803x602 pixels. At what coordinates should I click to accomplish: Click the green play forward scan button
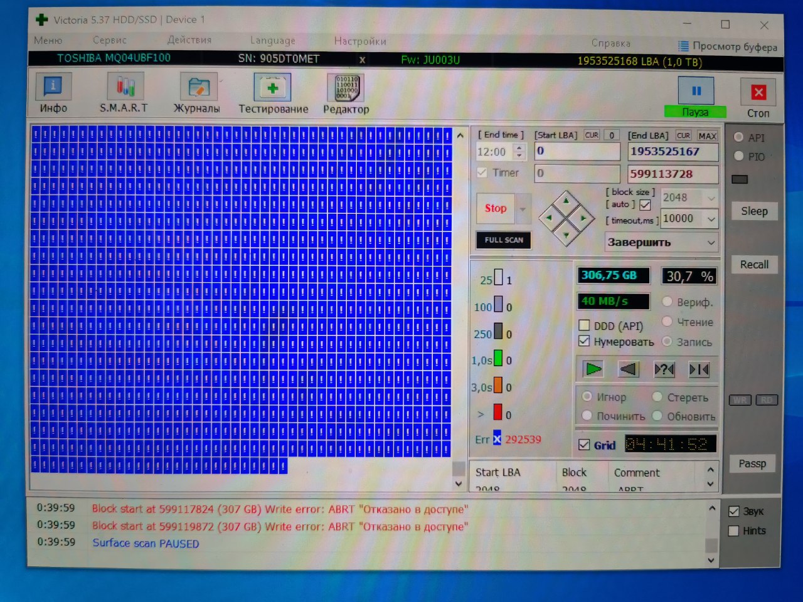(x=593, y=369)
